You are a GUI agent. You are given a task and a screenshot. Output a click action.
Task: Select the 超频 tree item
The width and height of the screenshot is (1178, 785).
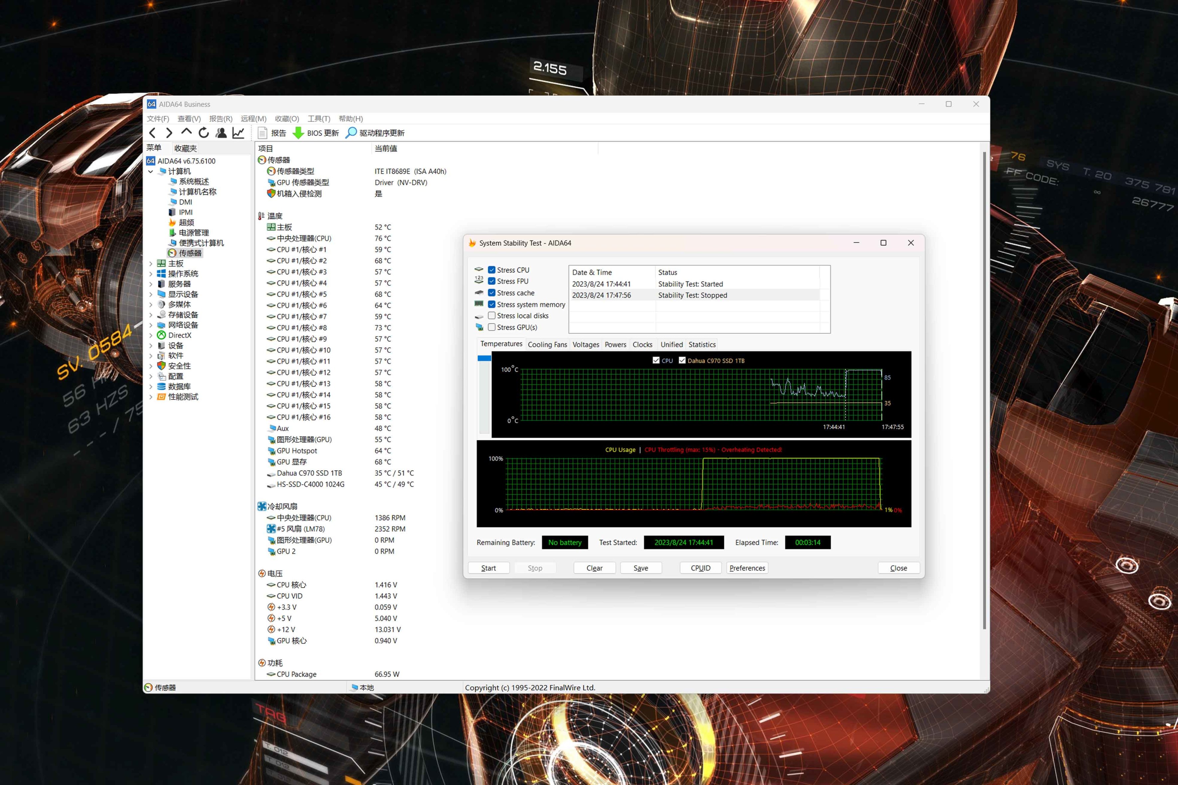[x=186, y=222]
